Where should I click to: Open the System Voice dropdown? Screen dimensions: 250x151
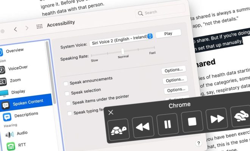click(x=121, y=40)
